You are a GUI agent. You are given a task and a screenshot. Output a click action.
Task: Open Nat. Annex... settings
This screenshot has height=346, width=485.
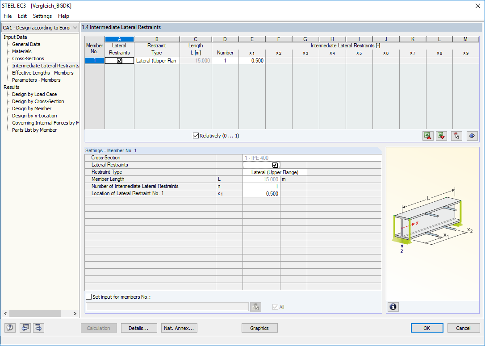pos(179,328)
